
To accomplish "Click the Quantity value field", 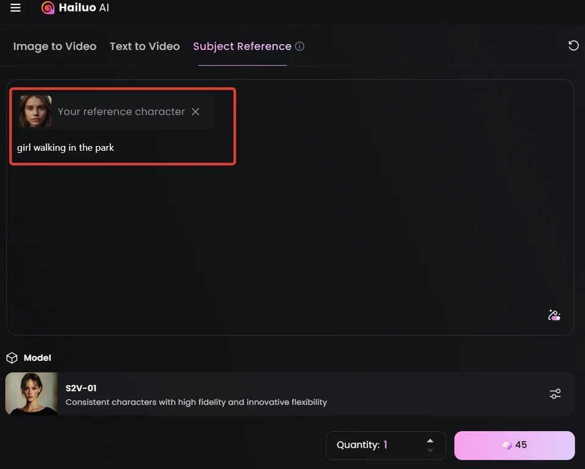I will coord(386,445).
